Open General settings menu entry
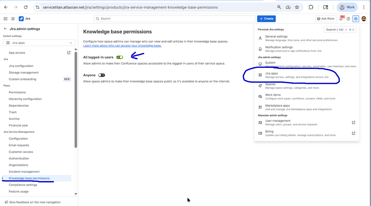The width and height of the screenshot is (371, 206). 307,38
